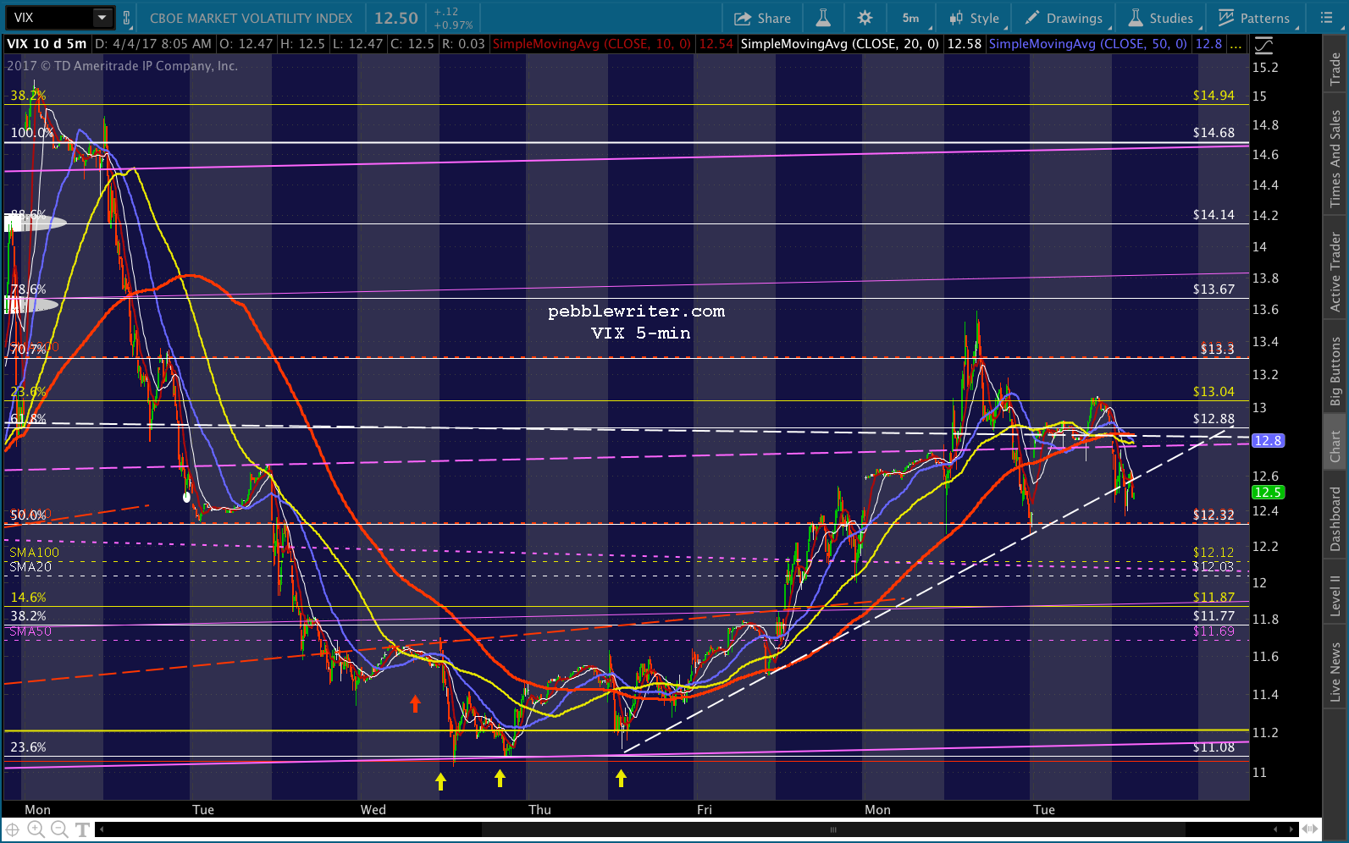Open the Patterns dropdown
Viewport: 1349px width, 843px height.
pyautogui.click(x=1254, y=18)
